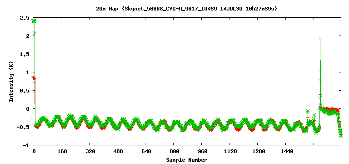
Task: Click the 1440 x-axis tick label
Action: pyautogui.click(x=286, y=151)
